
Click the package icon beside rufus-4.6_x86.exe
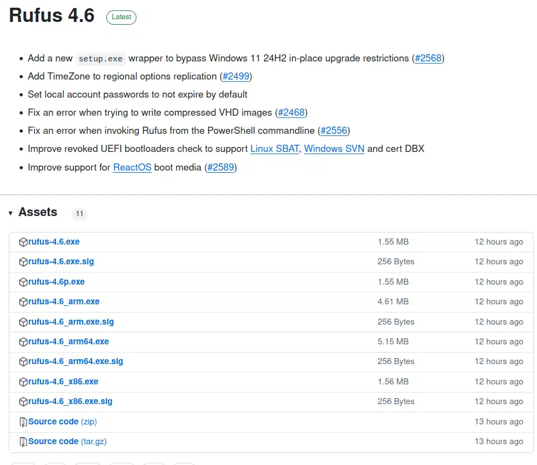(x=23, y=382)
